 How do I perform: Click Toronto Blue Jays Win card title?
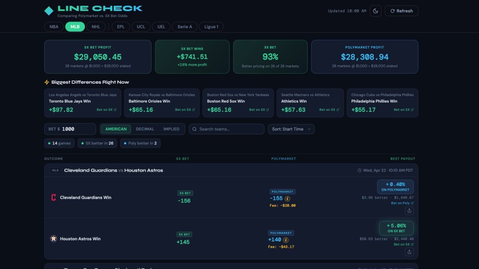[x=70, y=101]
